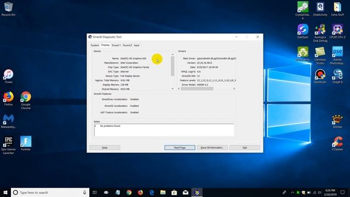
Task: Click the AGP Texture Acceleration 'Enabled' value
Action: [135, 113]
